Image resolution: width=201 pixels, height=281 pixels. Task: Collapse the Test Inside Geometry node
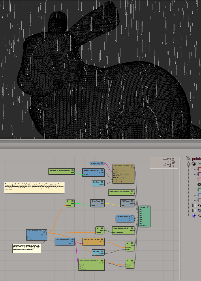102,240
